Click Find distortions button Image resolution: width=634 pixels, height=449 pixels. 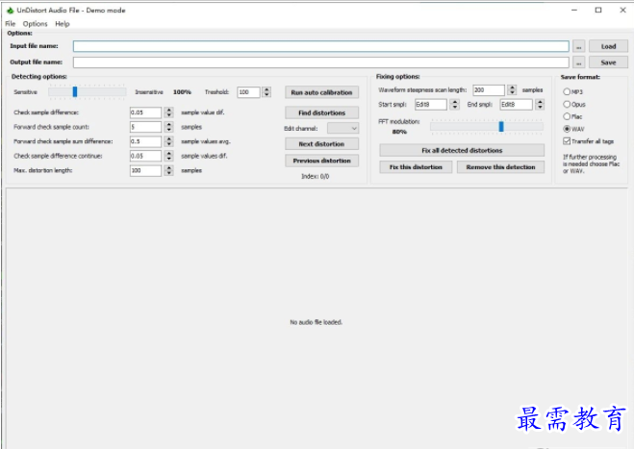tap(321, 112)
